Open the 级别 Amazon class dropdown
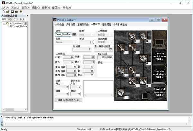This screenshot has width=193, height=131. 66,42
